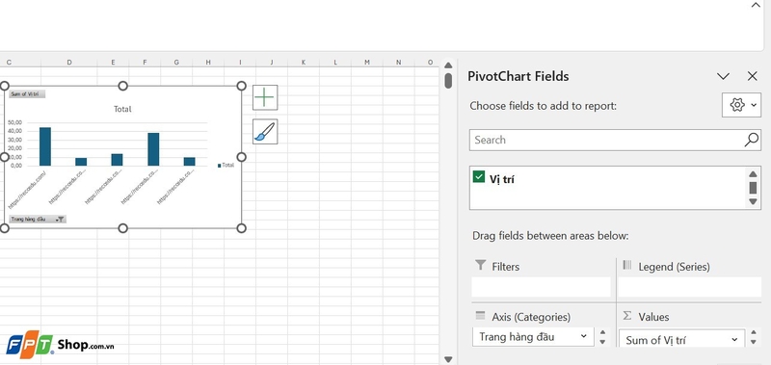Click the Sum of Vị trí chart button
This screenshot has width=771, height=365.
click(x=27, y=93)
